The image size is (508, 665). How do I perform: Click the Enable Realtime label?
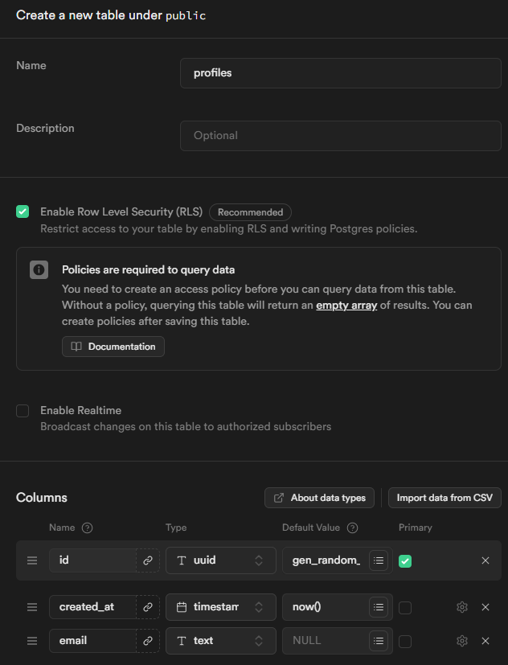tap(80, 411)
